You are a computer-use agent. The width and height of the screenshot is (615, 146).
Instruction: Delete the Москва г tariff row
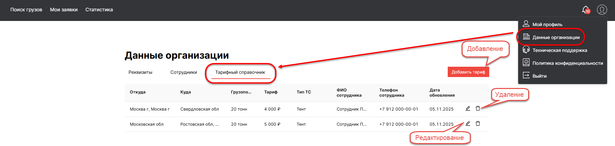pyautogui.click(x=478, y=109)
